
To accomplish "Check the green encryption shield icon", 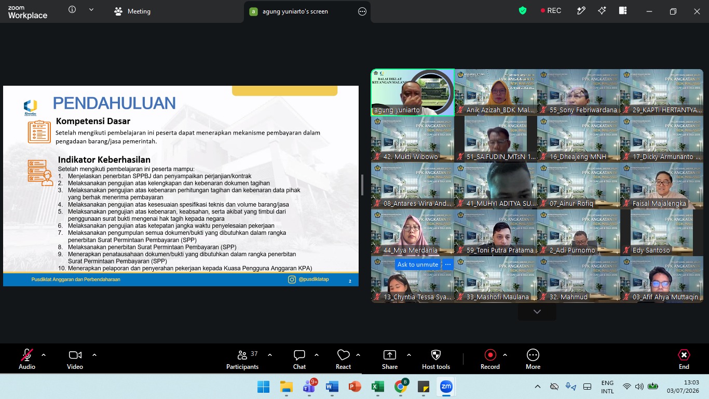I will pyautogui.click(x=523, y=10).
